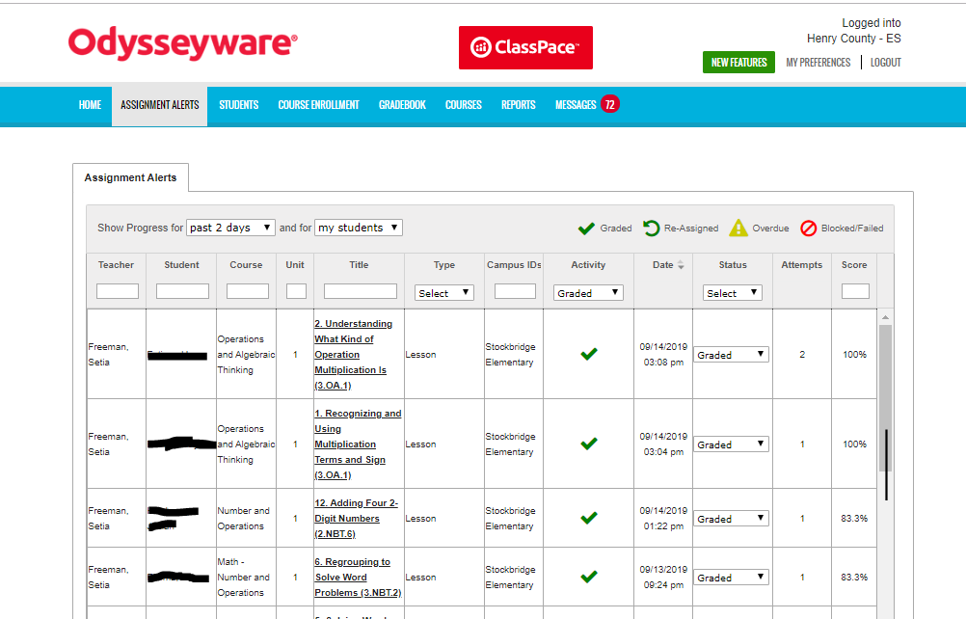Select the Assignment Alerts menu item
This screenshot has width=966, height=619.
click(160, 105)
